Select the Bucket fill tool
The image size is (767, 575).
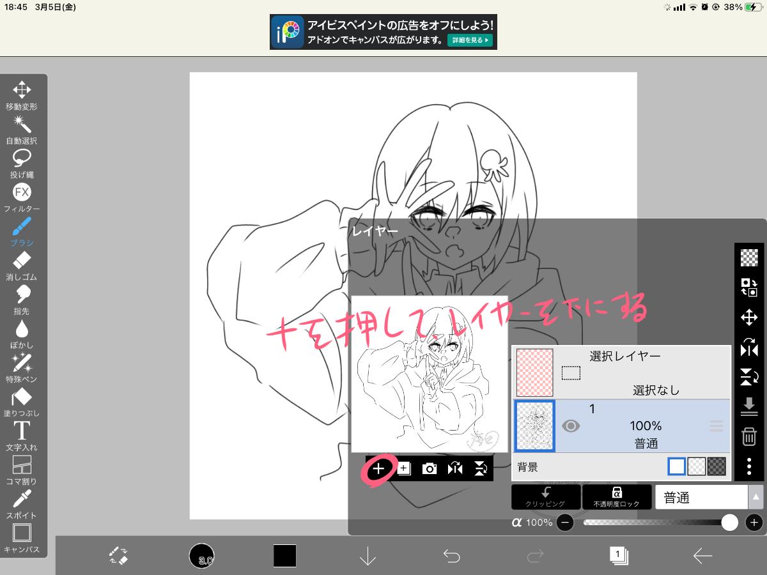(x=22, y=401)
